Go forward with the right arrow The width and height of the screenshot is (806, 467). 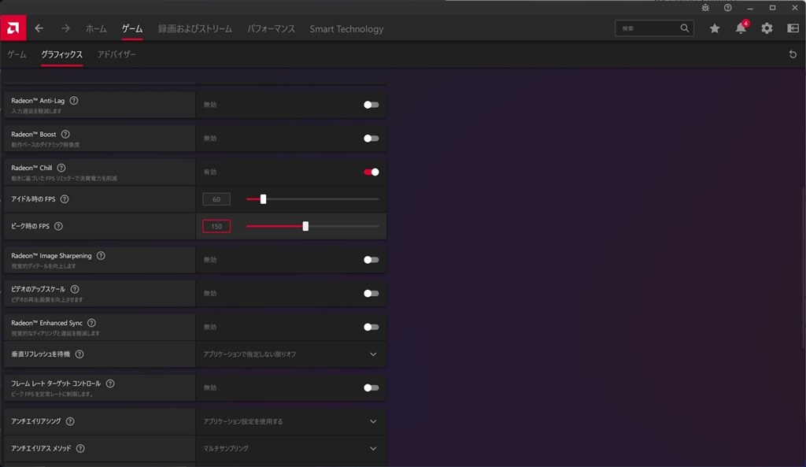pyautogui.click(x=65, y=28)
